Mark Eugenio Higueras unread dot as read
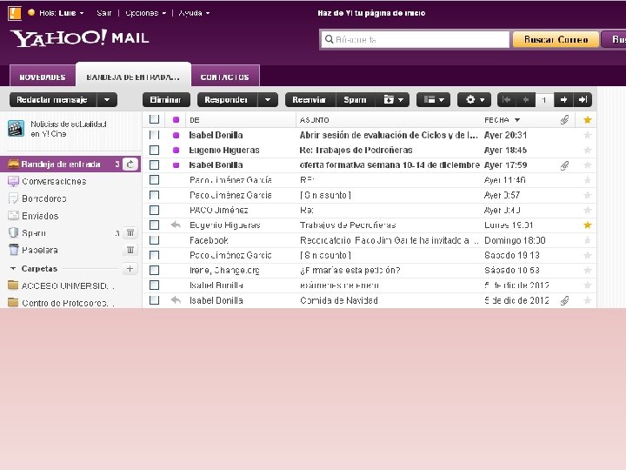 click(x=176, y=151)
